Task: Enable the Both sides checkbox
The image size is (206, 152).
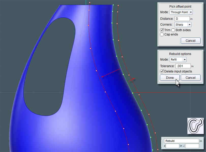Action: 173,30
